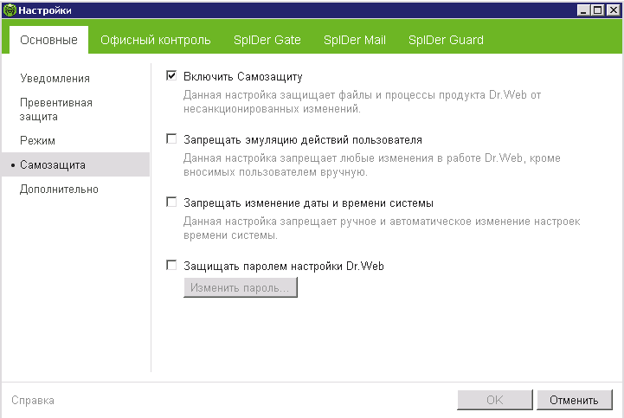
Task: Open Уведомления in the sidebar
Action: [x=55, y=79]
